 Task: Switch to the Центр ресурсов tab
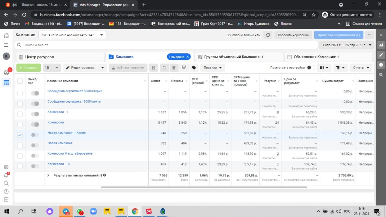(x=60, y=57)
